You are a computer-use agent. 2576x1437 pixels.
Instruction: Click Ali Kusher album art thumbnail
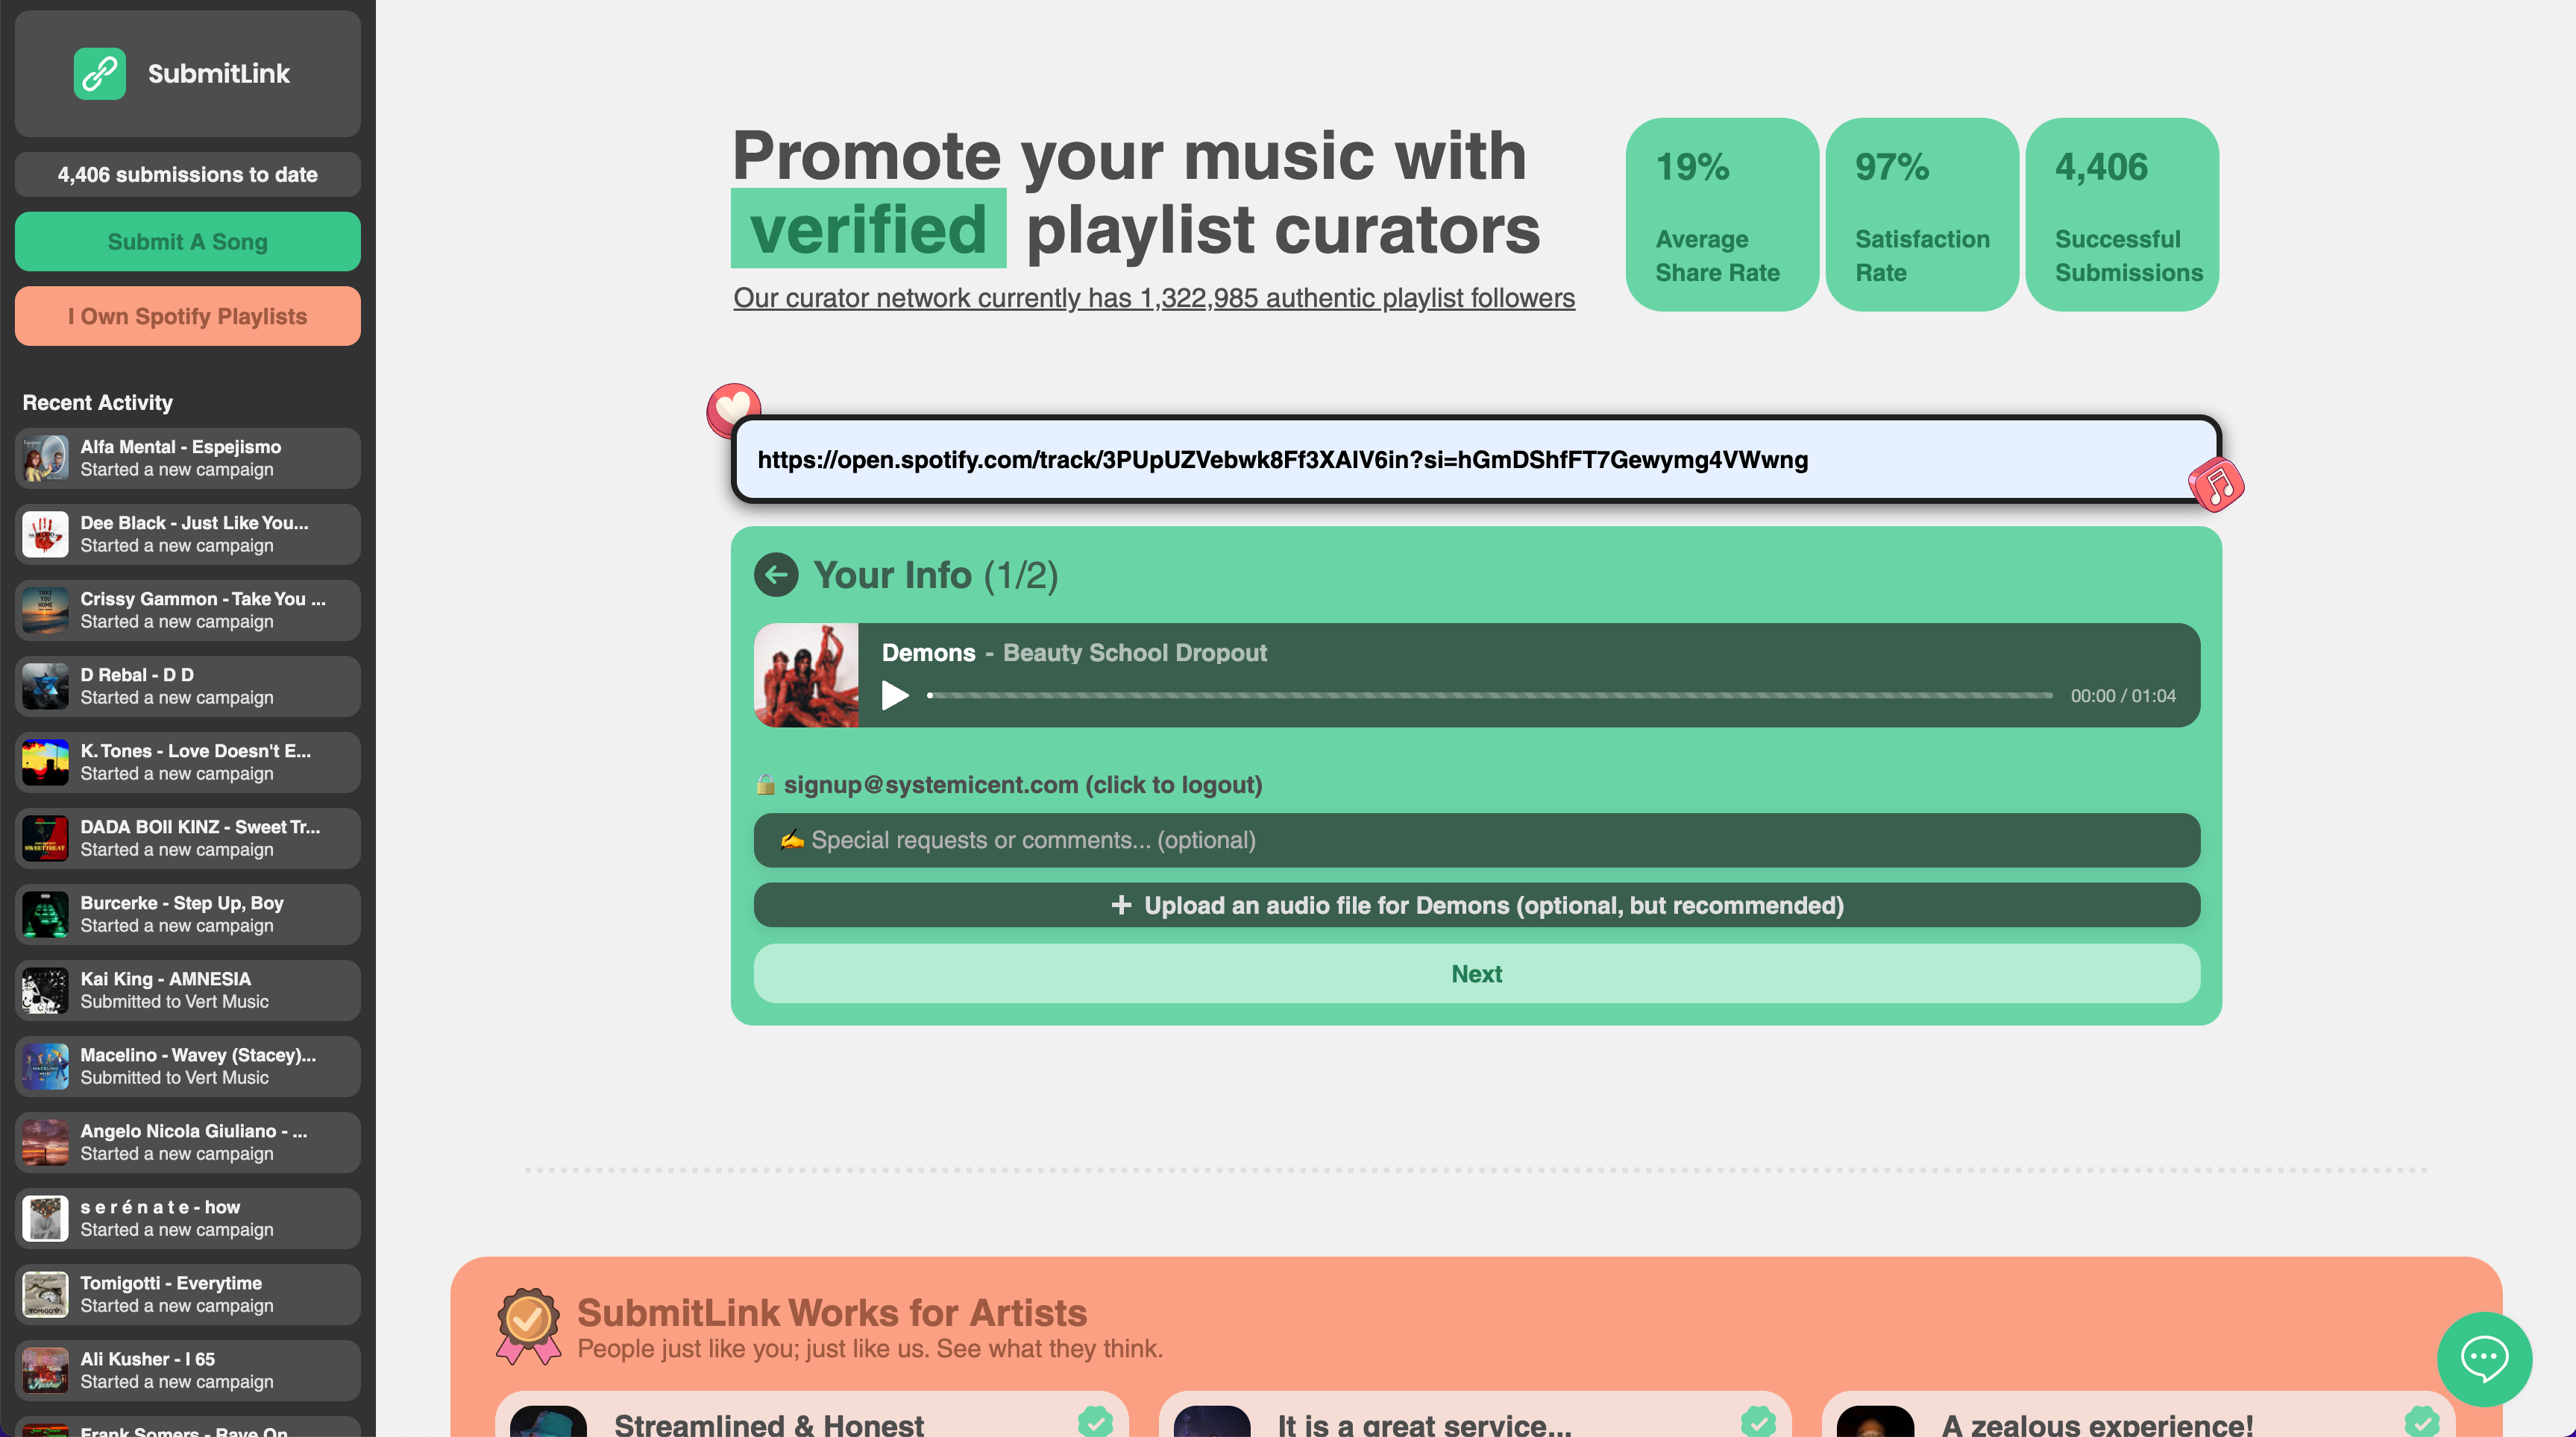pyautogui.click(x=45, y=1370)
